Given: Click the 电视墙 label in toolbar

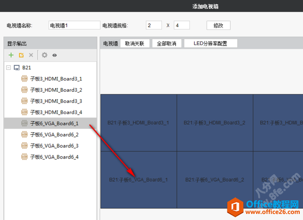Looking at the screenshot, I should pos(110,43).
